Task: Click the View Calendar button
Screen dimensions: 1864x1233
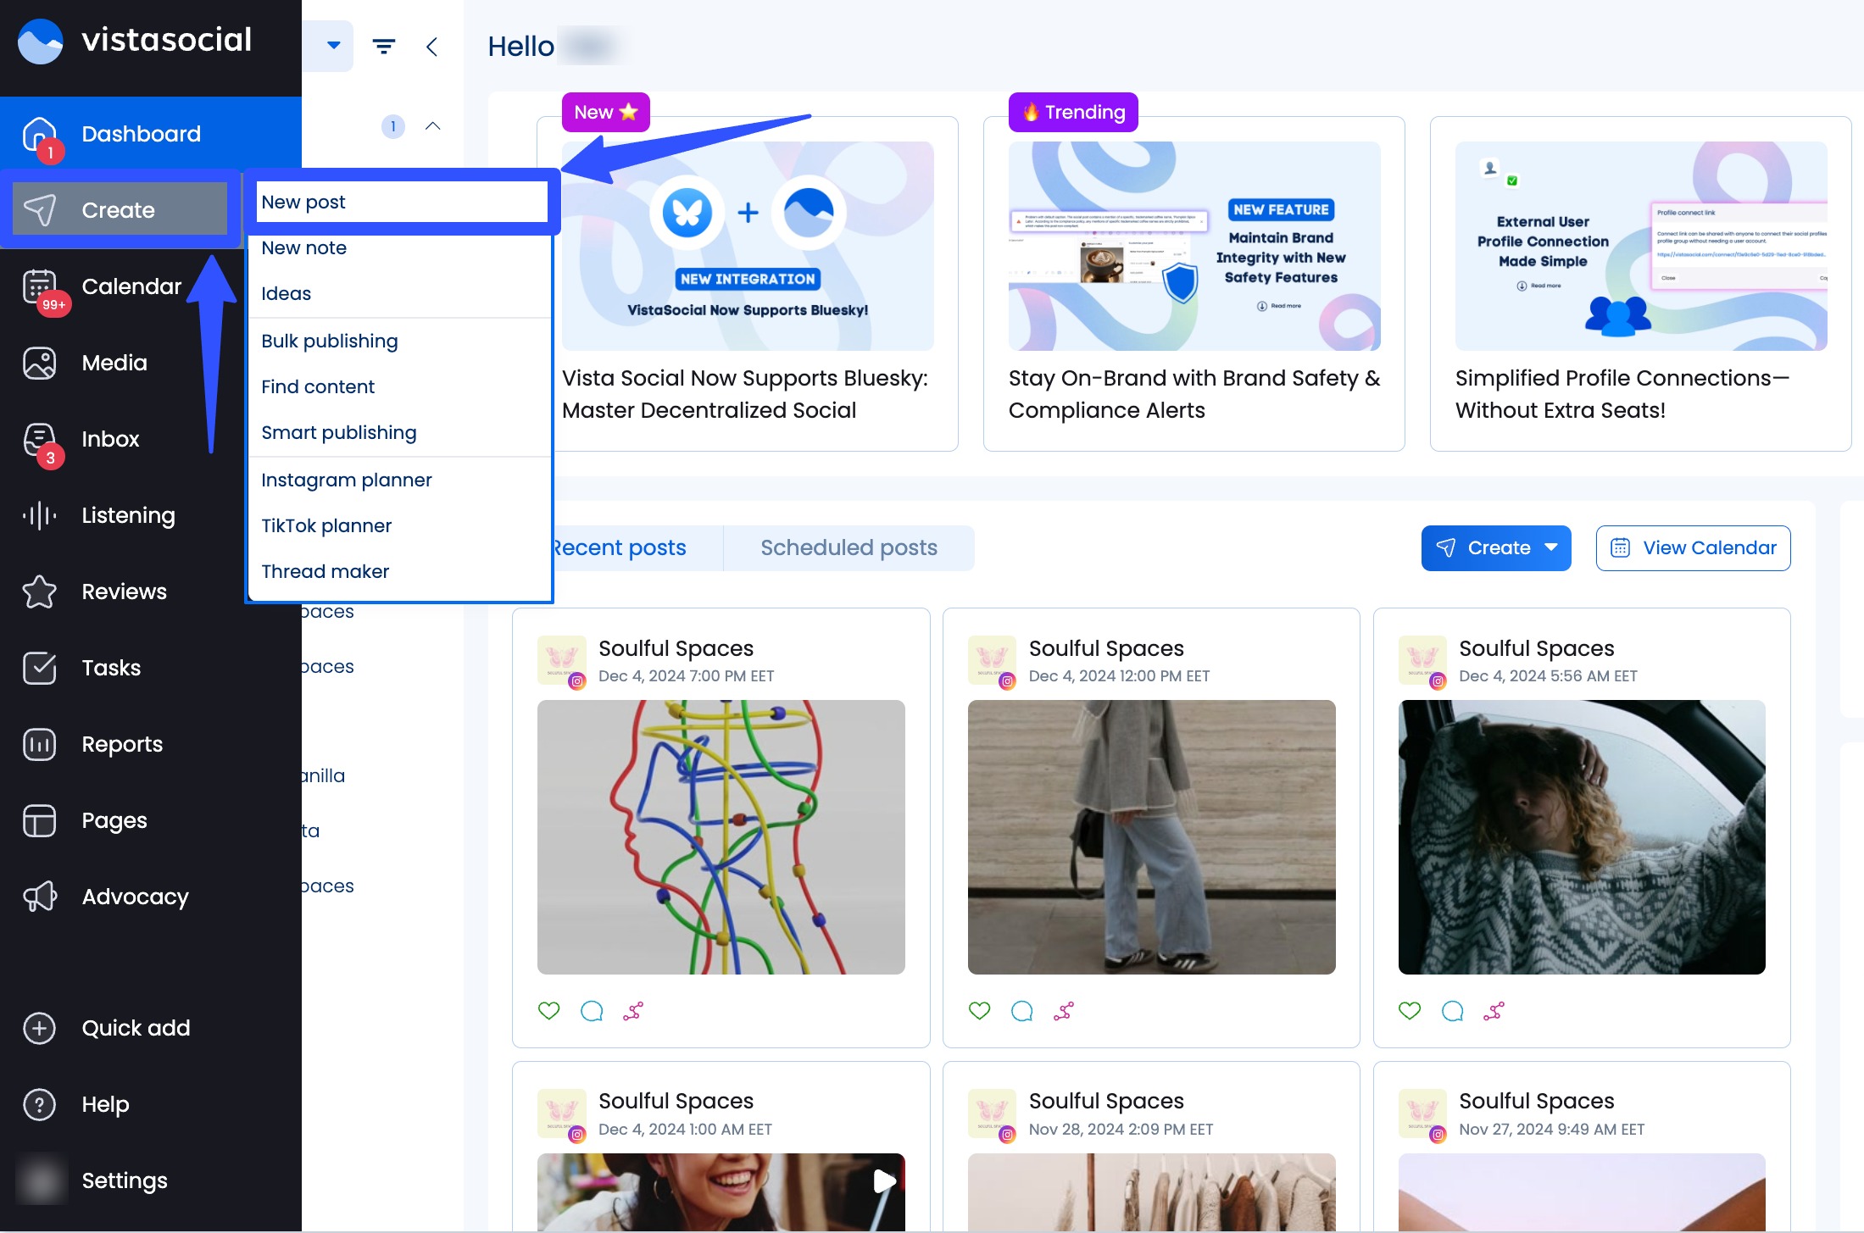Action: click(x=1693, y=548)
